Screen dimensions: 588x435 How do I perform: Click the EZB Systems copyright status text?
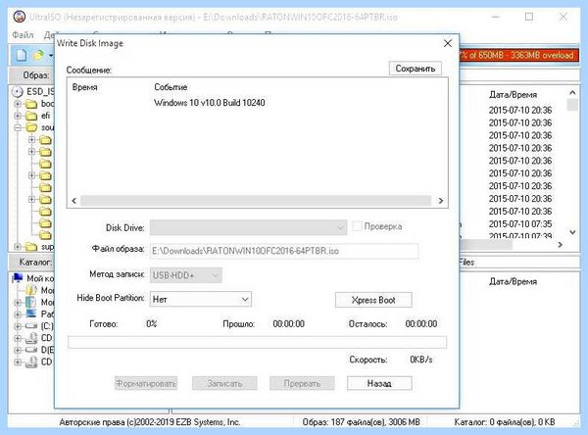(x=150, y=422)
